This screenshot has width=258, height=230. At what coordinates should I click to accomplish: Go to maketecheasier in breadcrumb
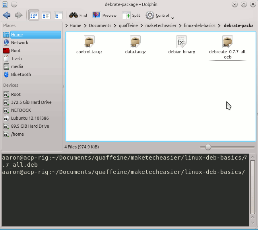pyautogui.click(x=161, y=25)
